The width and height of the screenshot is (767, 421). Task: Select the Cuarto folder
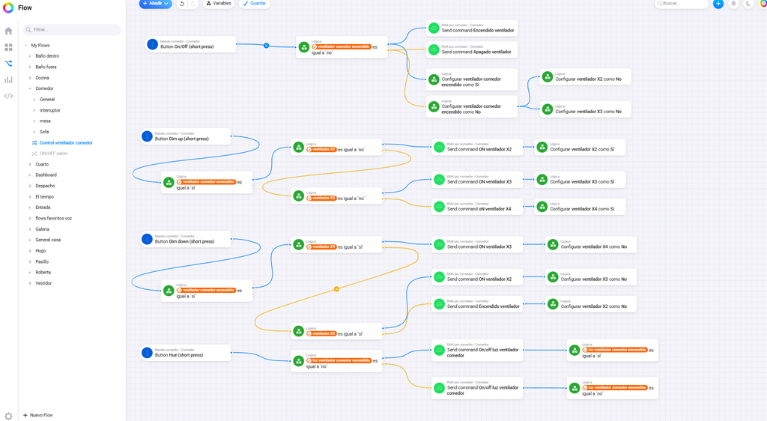[42, 164]
